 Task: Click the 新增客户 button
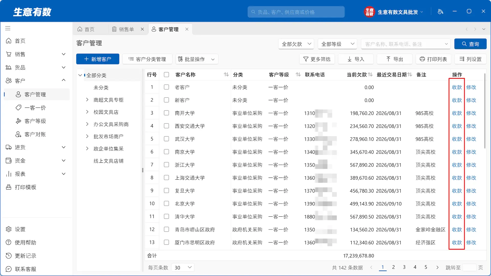98,59
